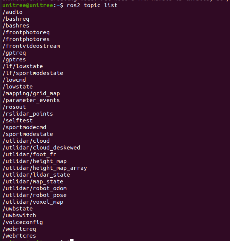The width and height of the screenshot is (230, 241).
Task: Click the /lf/lowstate topic line
Action: 23,66
